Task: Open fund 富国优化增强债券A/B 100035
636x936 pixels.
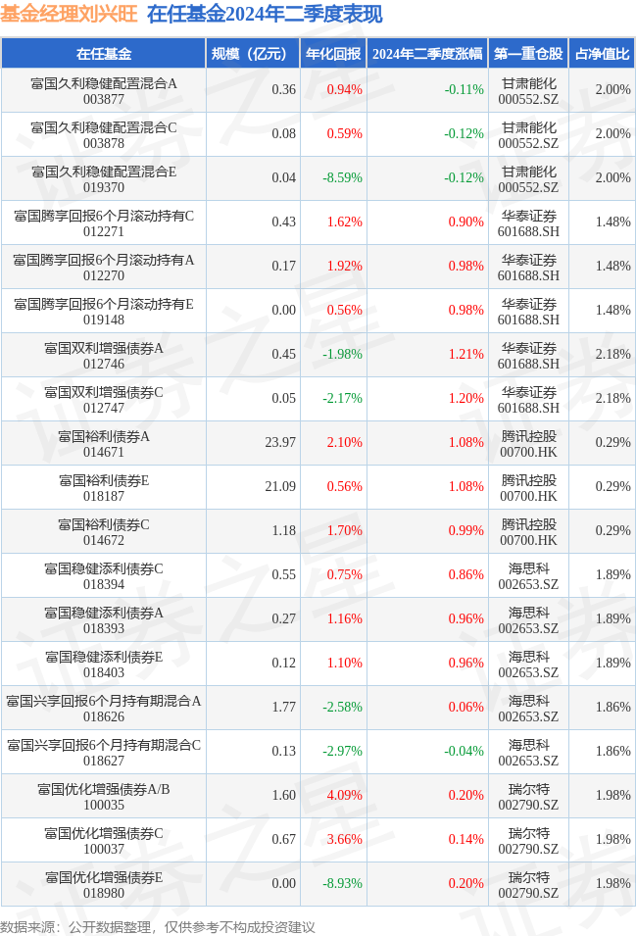Action: [104, 796]
